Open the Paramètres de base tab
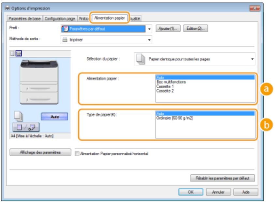Viewport: 275px width, 202px height. [24, 19]
